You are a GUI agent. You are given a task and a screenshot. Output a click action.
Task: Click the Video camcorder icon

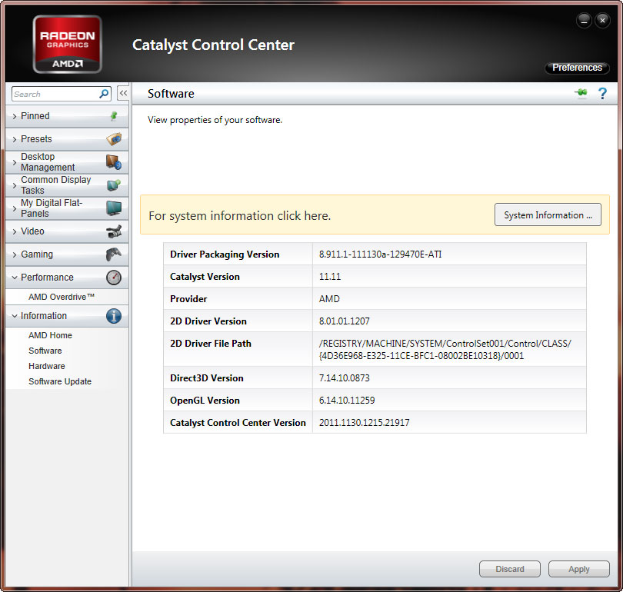point(114,231)
